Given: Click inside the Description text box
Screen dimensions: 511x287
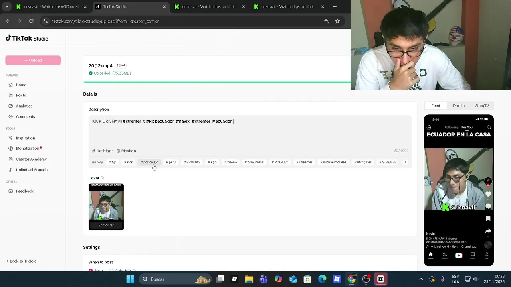Looking at the screenshot, I should [x=250, y=132].
